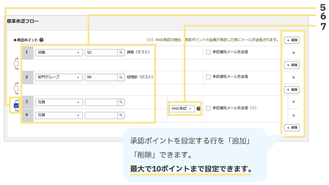
Task: Click row number 3 cell
Action: pyautogui.click(x=27, y=102)
